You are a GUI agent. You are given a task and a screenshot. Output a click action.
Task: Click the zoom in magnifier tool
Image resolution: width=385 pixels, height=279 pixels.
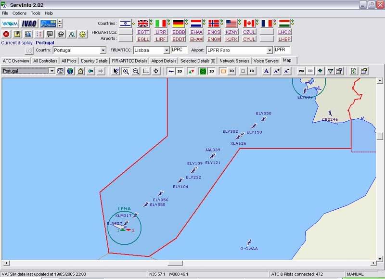click(126, 71)
